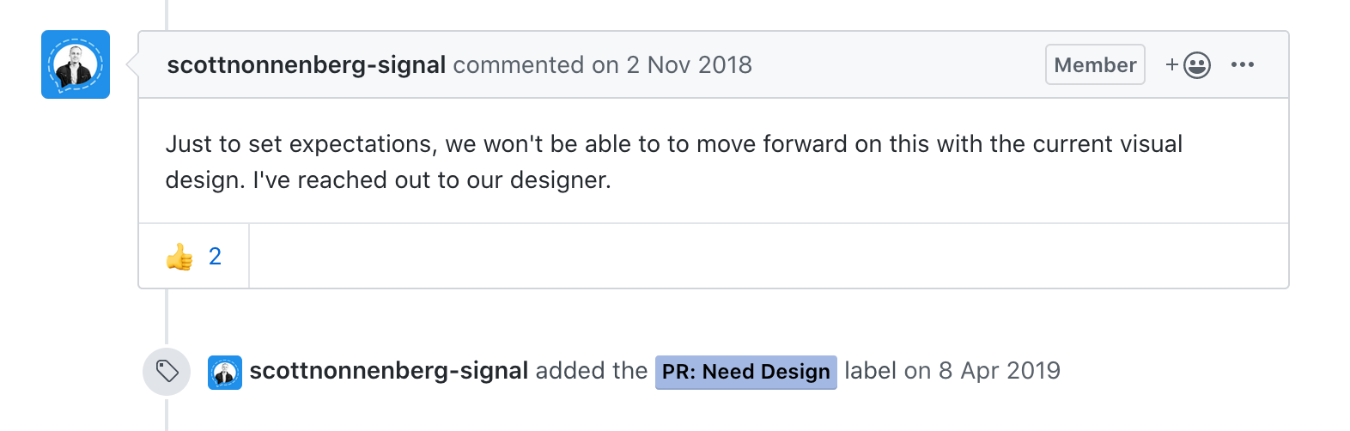Viewport: 1350px width, 431px height.
Task: Click "added the" text in label event
Action: (x=591, y=371)
